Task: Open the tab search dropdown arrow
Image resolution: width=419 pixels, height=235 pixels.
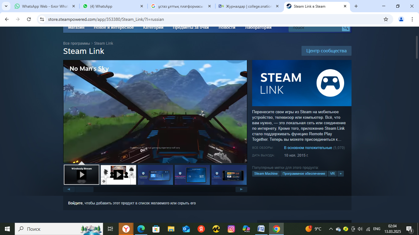Action: pyautogui.click(x=6, y=6)
